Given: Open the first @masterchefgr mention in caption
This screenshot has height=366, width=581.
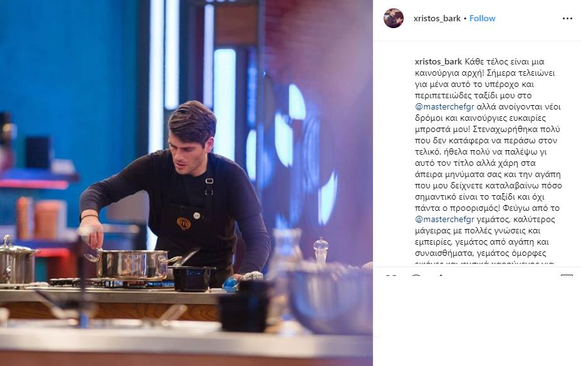Looking at the screenshot, I should pos(444,107).
